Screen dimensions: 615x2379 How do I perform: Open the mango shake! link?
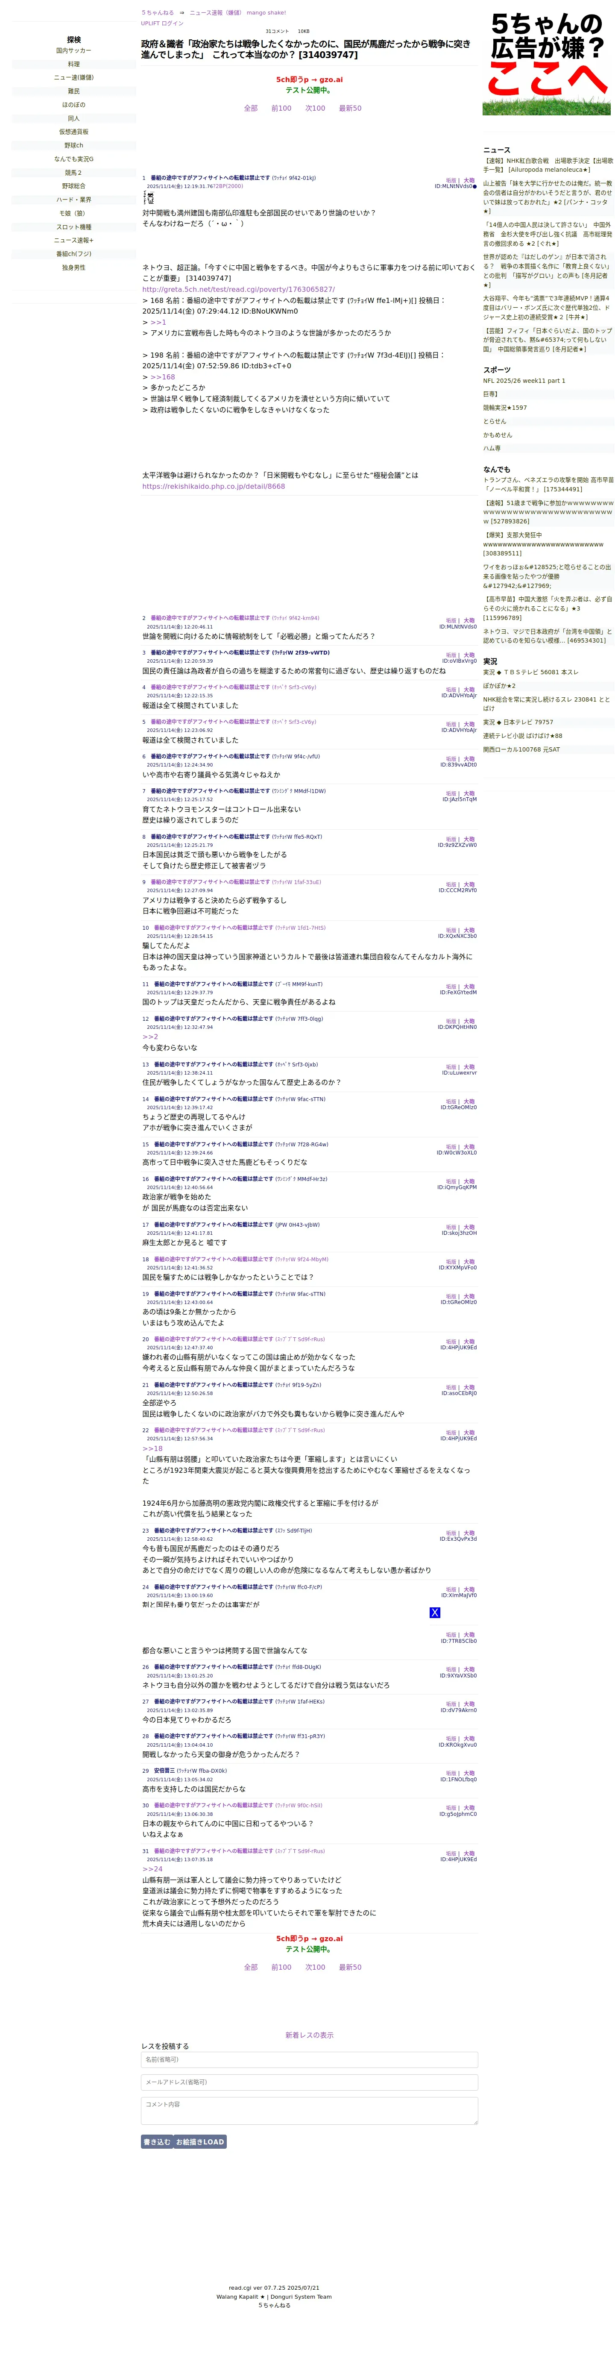point(266,13)
